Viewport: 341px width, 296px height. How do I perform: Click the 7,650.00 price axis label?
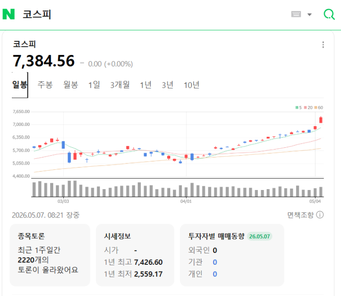click(21, 112)
